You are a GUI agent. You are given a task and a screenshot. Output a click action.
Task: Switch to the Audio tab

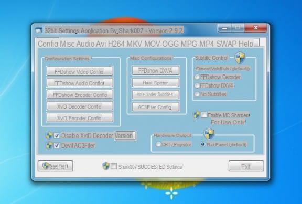pyautogui.click(x=85, y=44)
